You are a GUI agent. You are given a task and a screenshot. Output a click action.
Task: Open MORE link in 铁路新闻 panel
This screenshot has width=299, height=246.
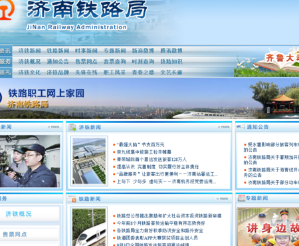(x=223, y=199)
